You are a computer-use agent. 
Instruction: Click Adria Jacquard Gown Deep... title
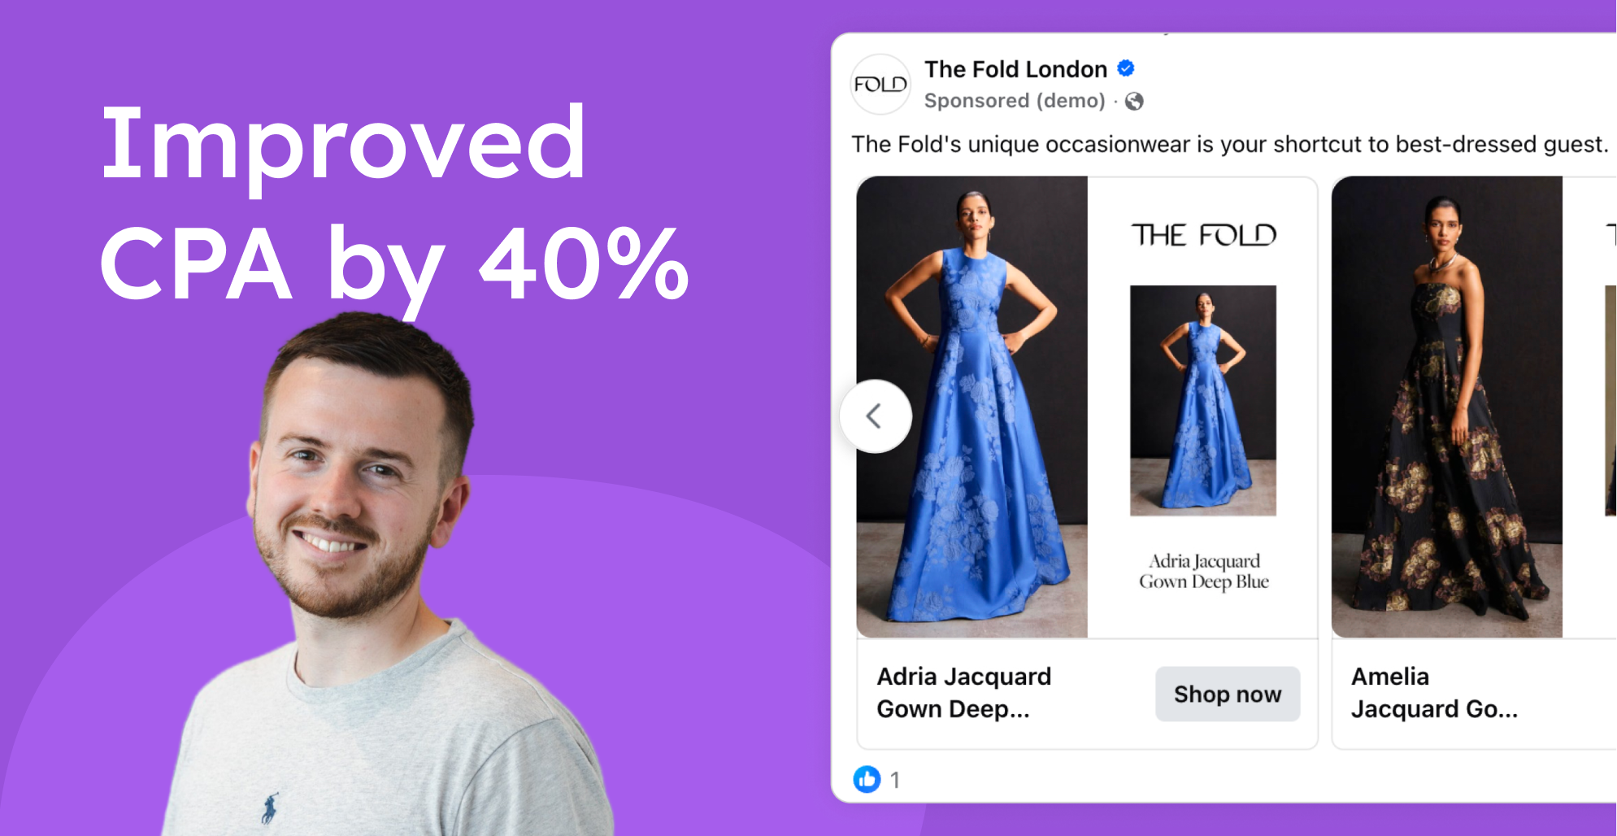(964, 693)
